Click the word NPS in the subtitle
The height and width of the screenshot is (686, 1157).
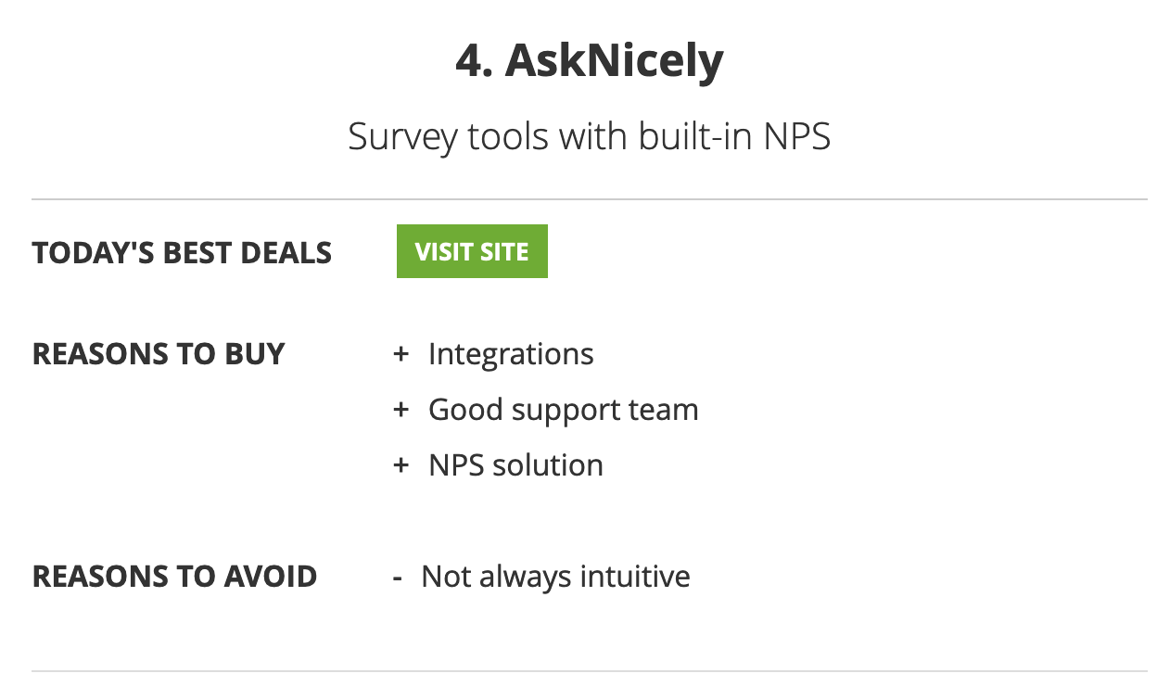(796, 137)
